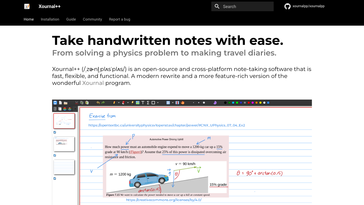The image size is (364, 205).
Task: Select the rectangular region selection tool
Action: [x=168, y=103]
